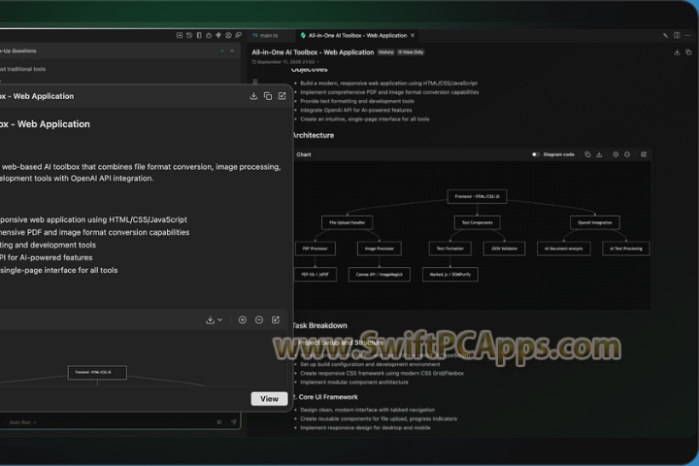The image size is (699, 466).
Task: Split the editor with the layout icon
Action: tap(677, 35)
